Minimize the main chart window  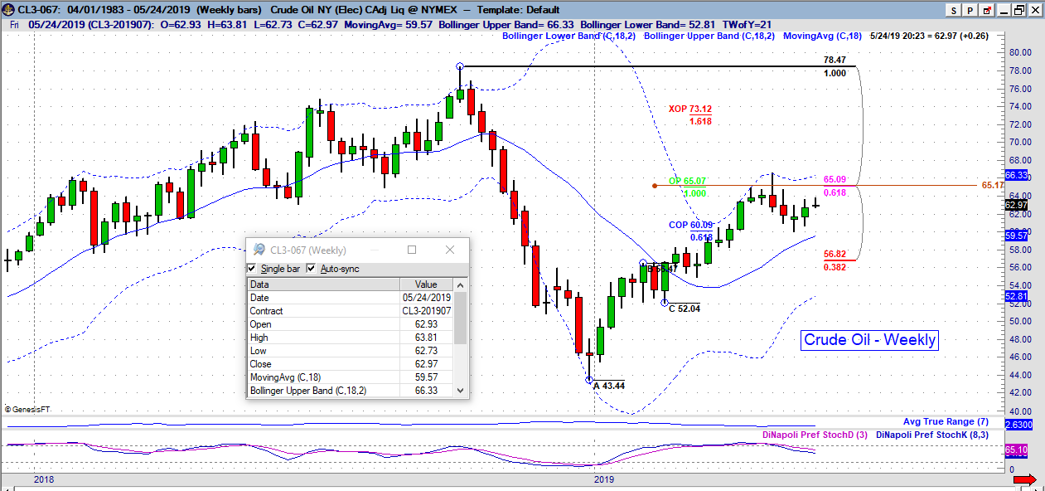[1004, 10]
